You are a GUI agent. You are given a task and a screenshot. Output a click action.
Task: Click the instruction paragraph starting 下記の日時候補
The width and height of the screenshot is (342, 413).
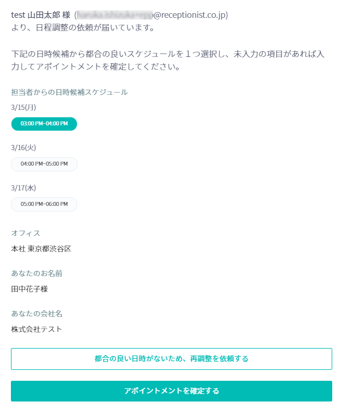168,60
